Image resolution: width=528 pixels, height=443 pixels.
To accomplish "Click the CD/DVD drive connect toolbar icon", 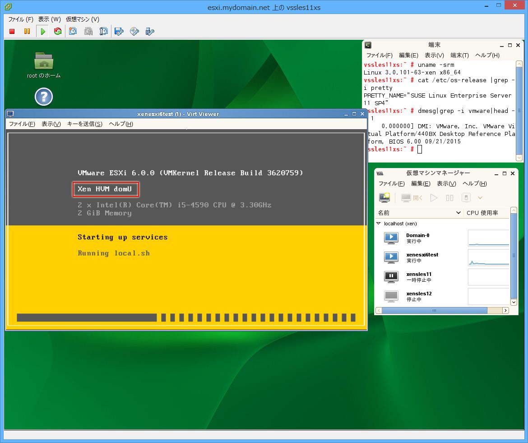I will click(134, 31).
